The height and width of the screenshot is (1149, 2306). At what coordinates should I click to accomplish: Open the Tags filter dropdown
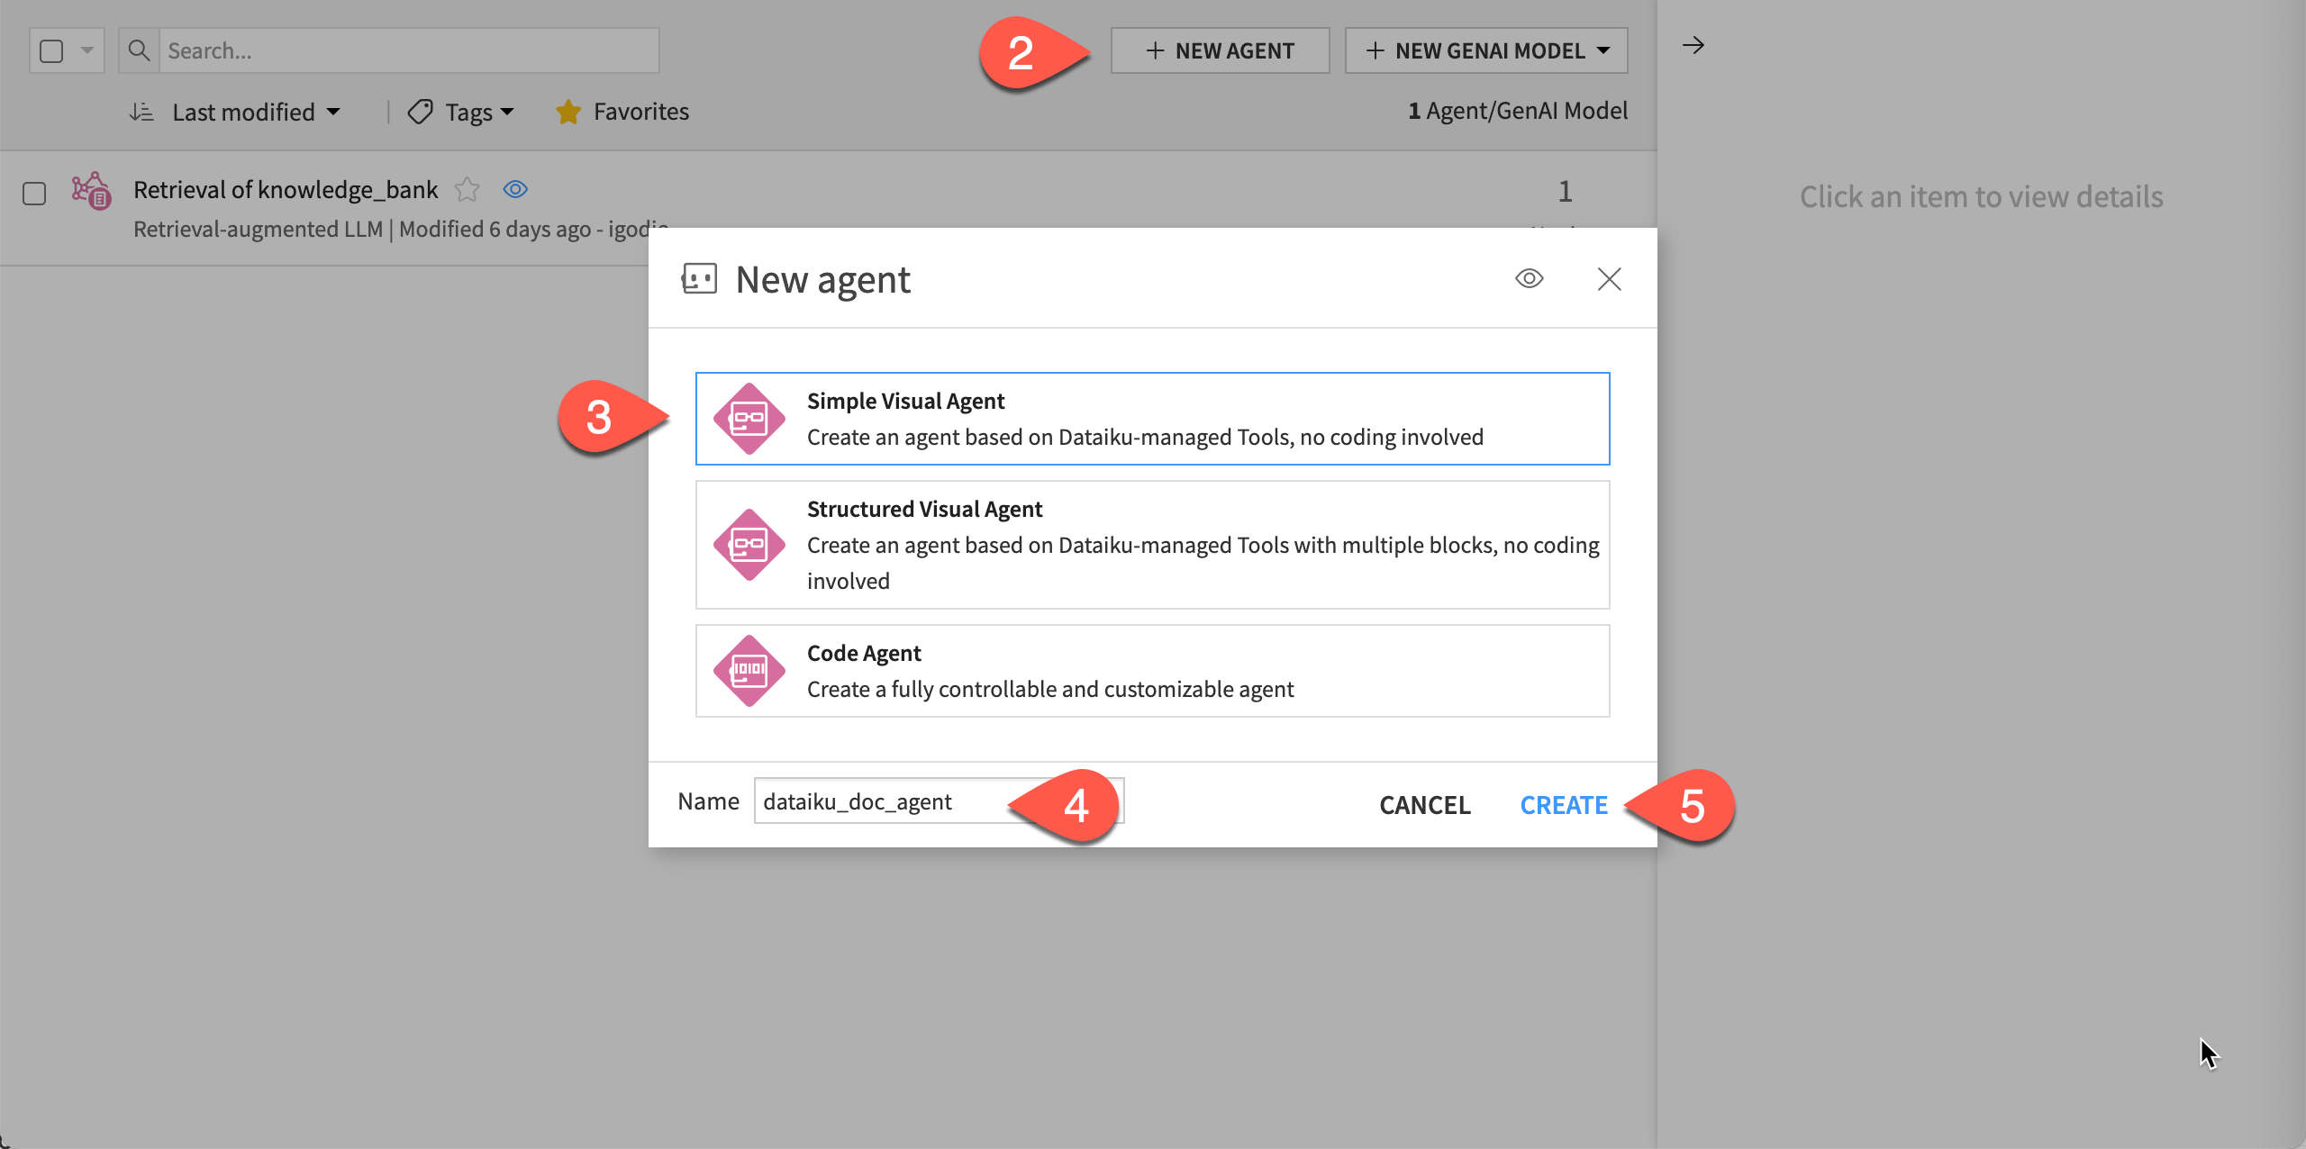click(460, 111)
